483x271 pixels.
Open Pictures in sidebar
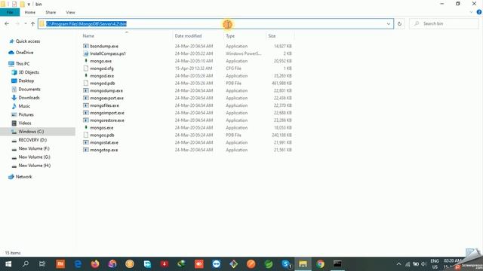(x=26, y=114)
